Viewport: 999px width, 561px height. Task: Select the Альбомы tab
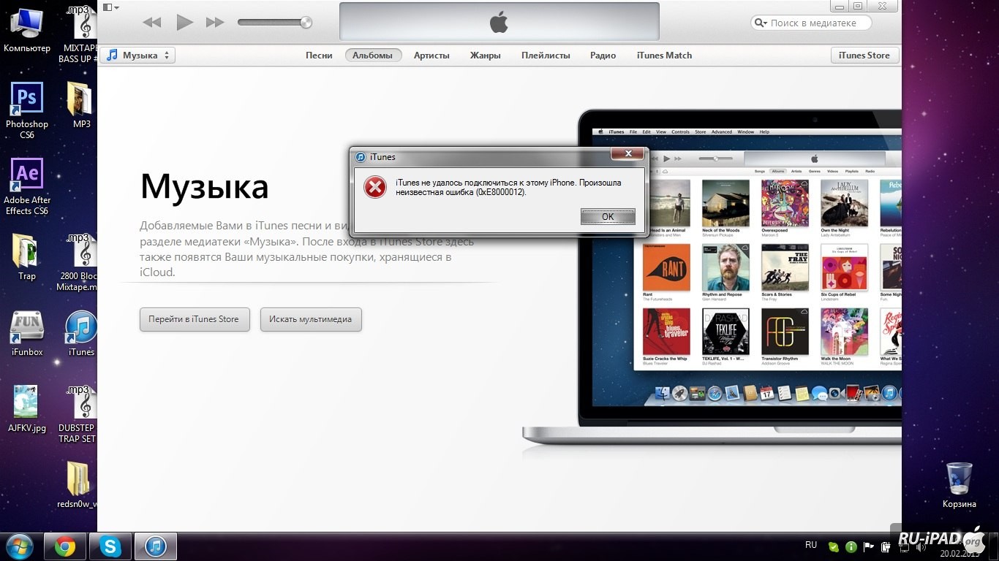coord(373,56)
